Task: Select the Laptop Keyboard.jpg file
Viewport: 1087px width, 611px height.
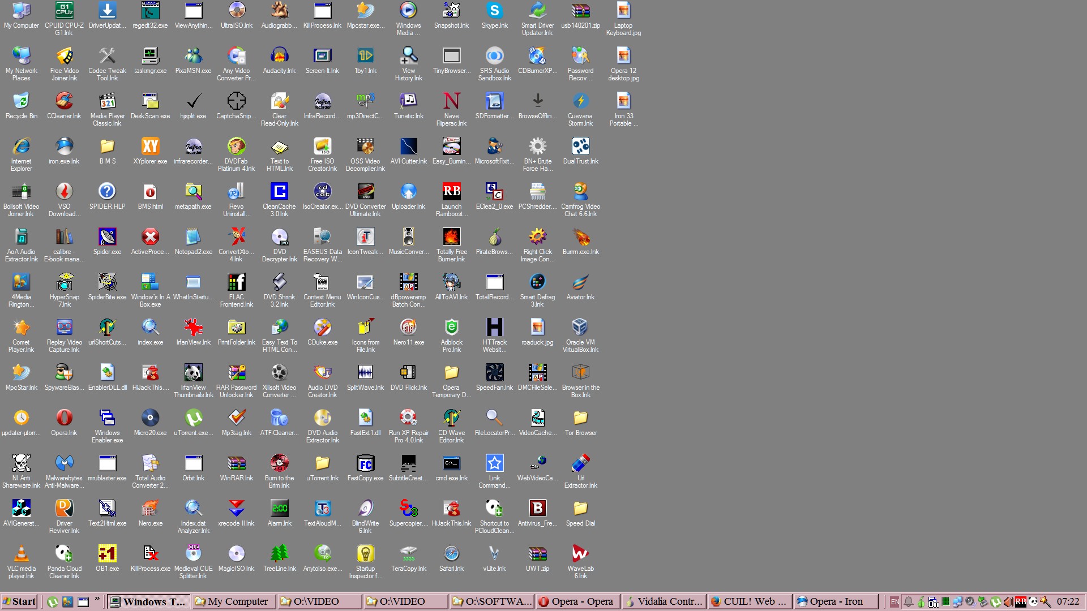Action: click(623, 11)
